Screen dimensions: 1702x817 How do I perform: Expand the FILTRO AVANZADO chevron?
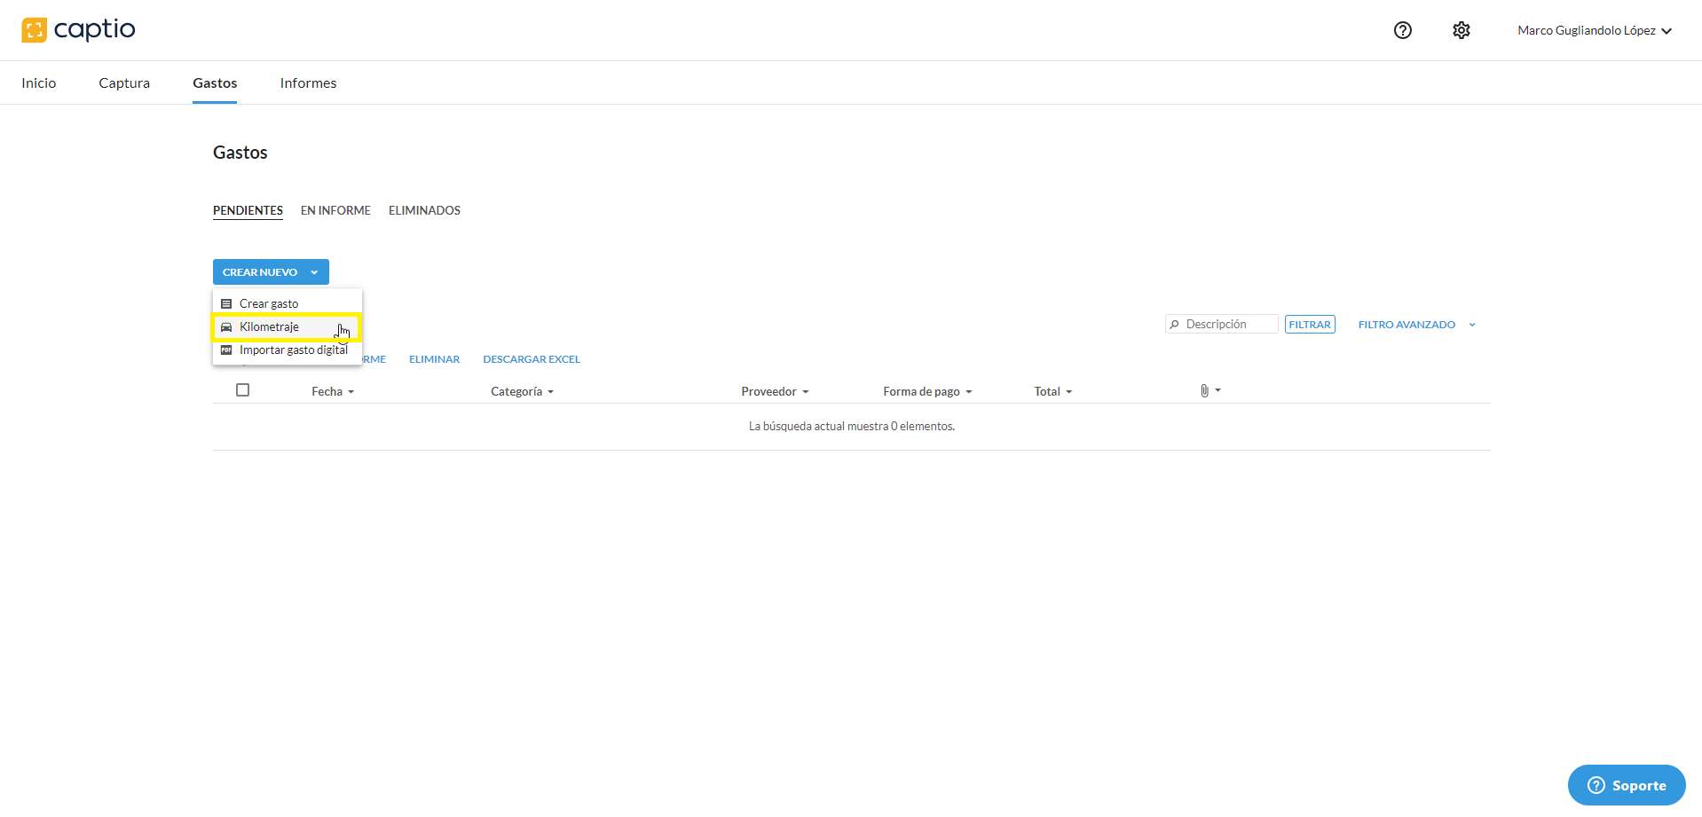click(x=1472, y=325)
